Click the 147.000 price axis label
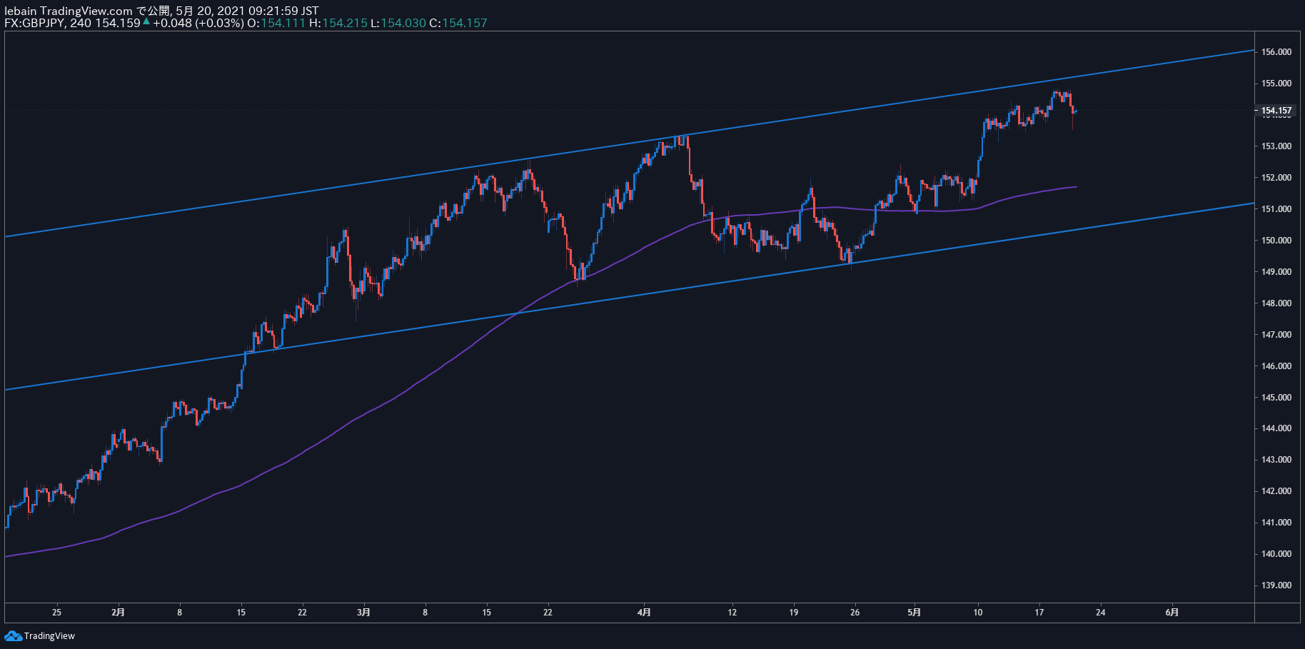The image size is (1305, 649). (x=1276, y=335)
